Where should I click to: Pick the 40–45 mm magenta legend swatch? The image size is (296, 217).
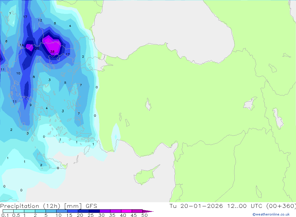pyautogui.click(x=126, y=211)
